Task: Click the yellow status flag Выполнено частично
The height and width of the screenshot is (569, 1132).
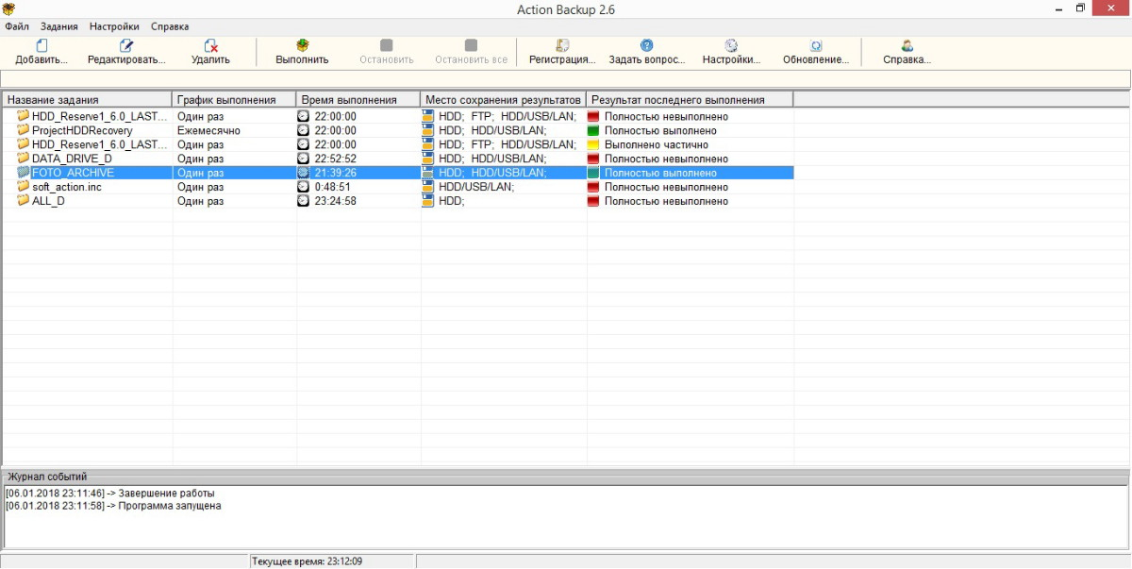Action: point(593,144)
